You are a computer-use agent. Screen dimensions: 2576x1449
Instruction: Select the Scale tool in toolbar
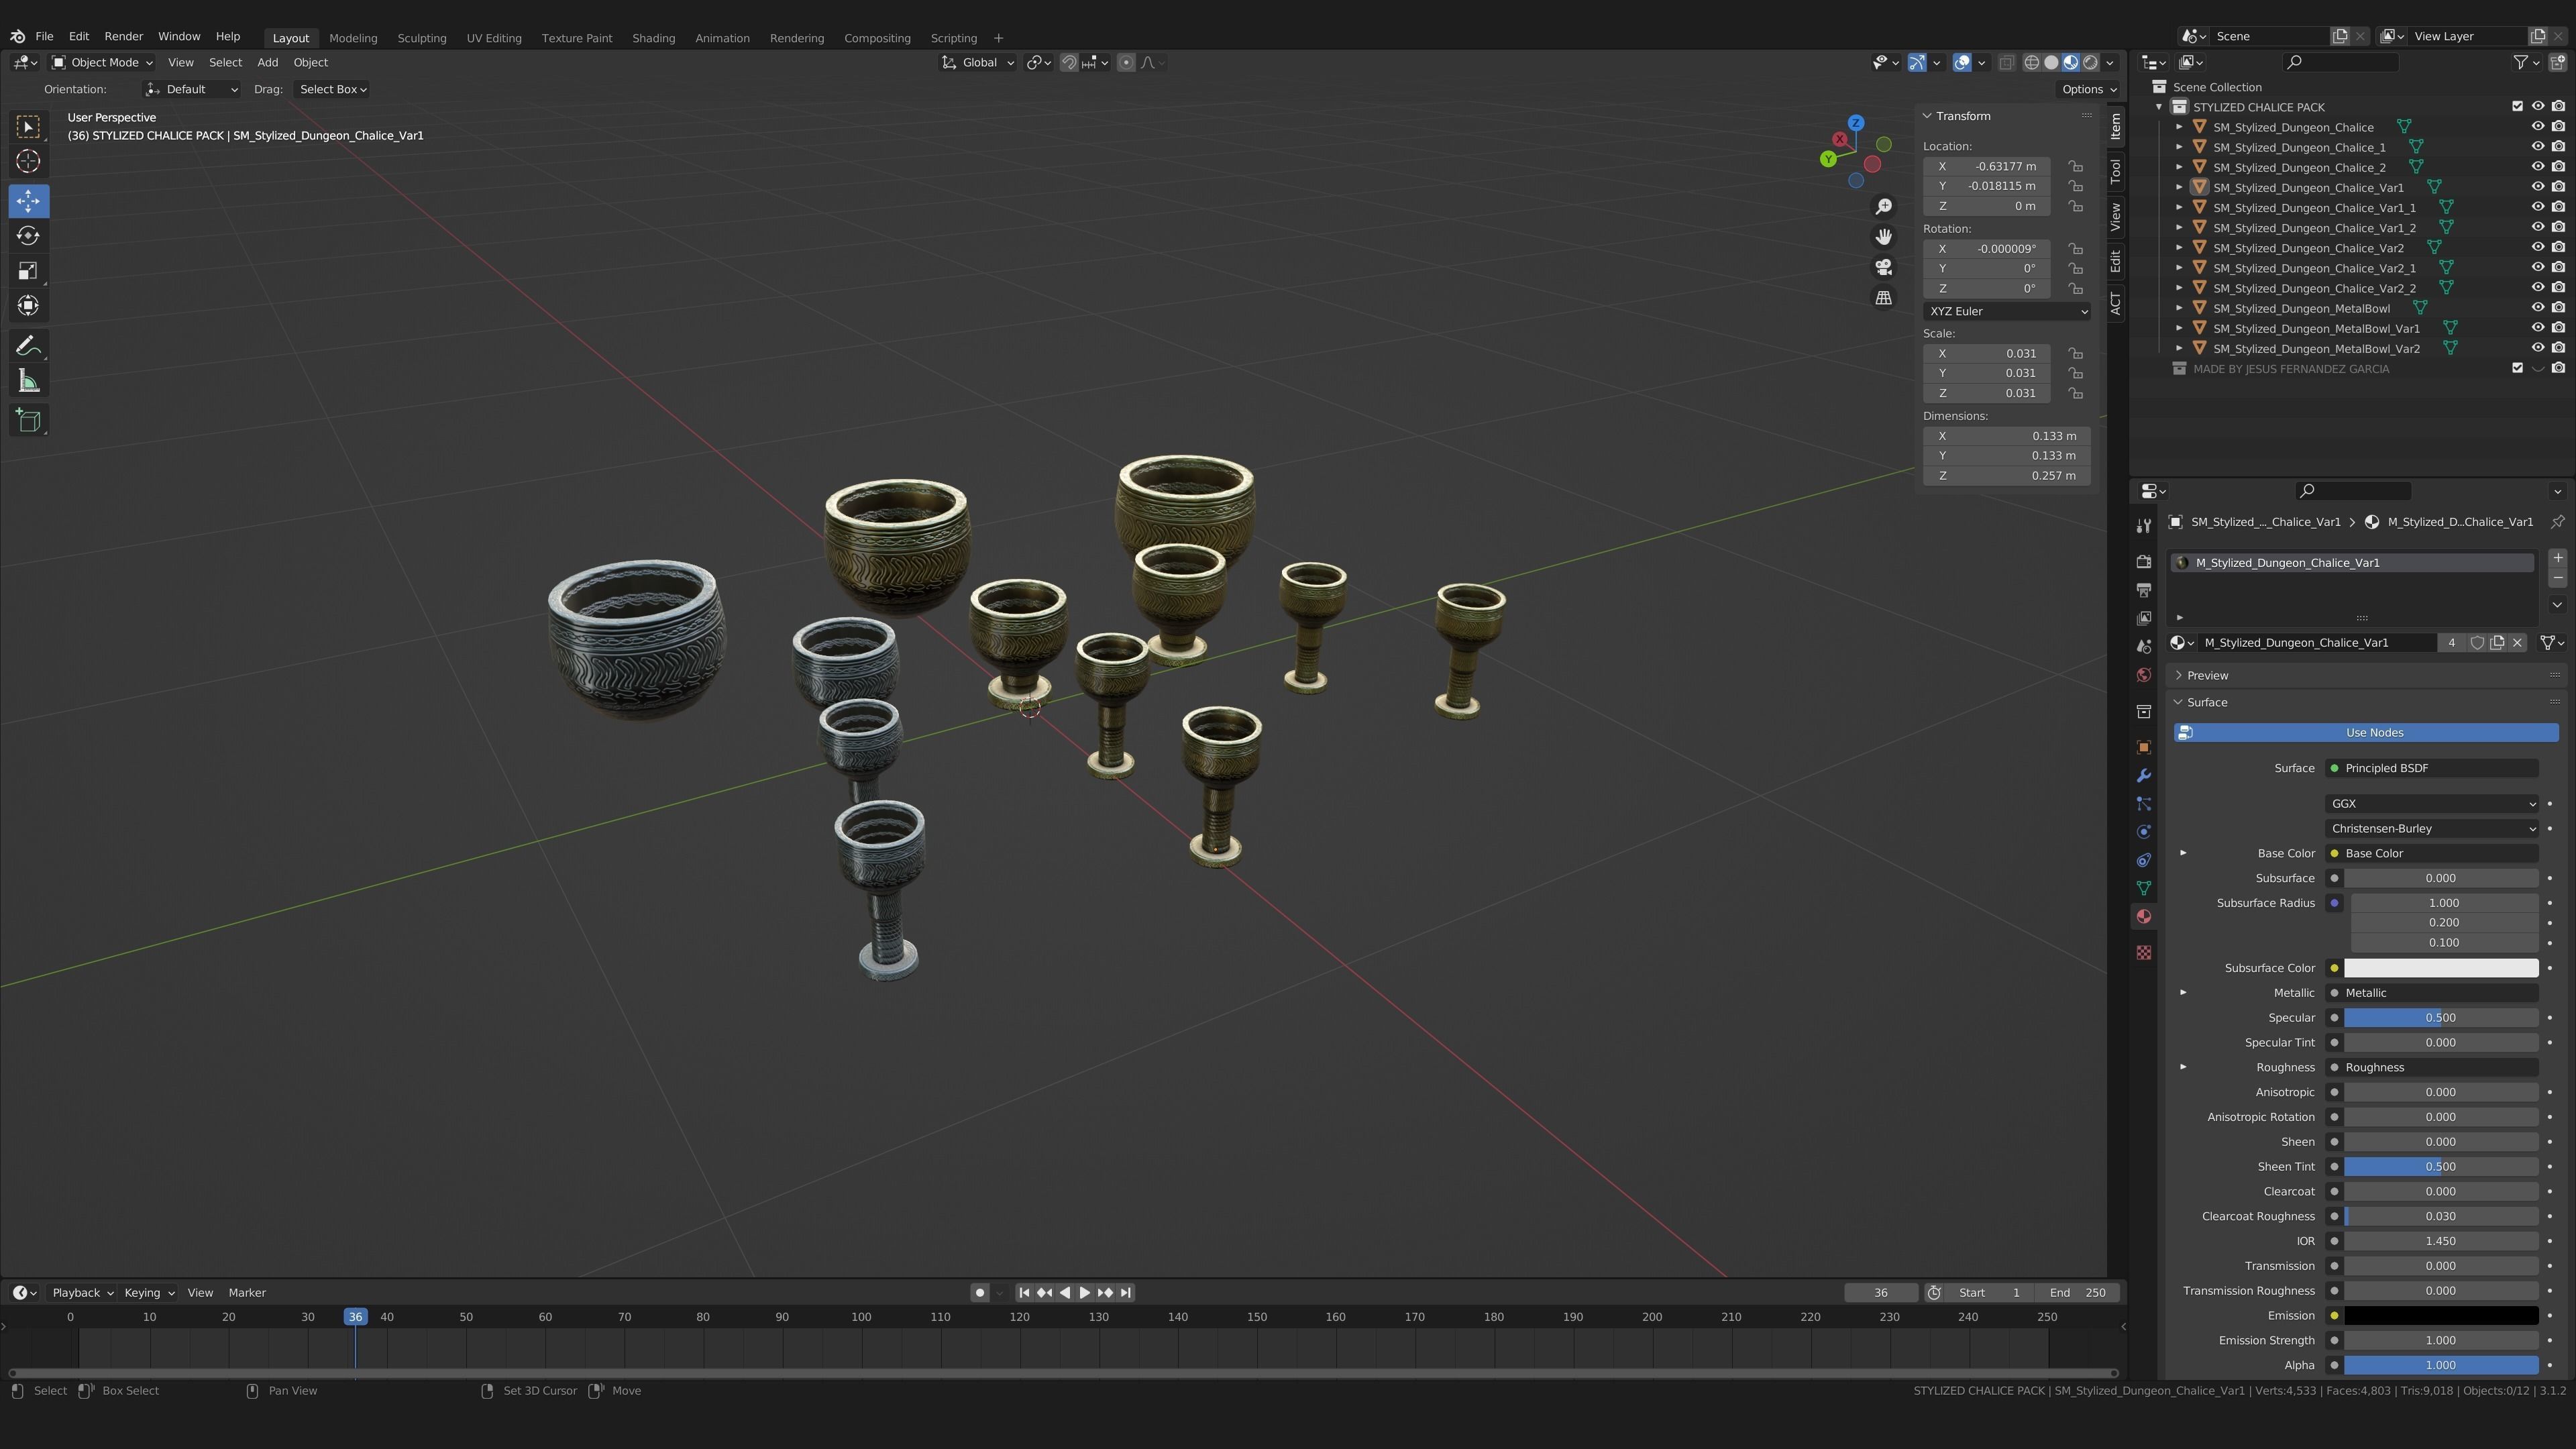point(28,271)
